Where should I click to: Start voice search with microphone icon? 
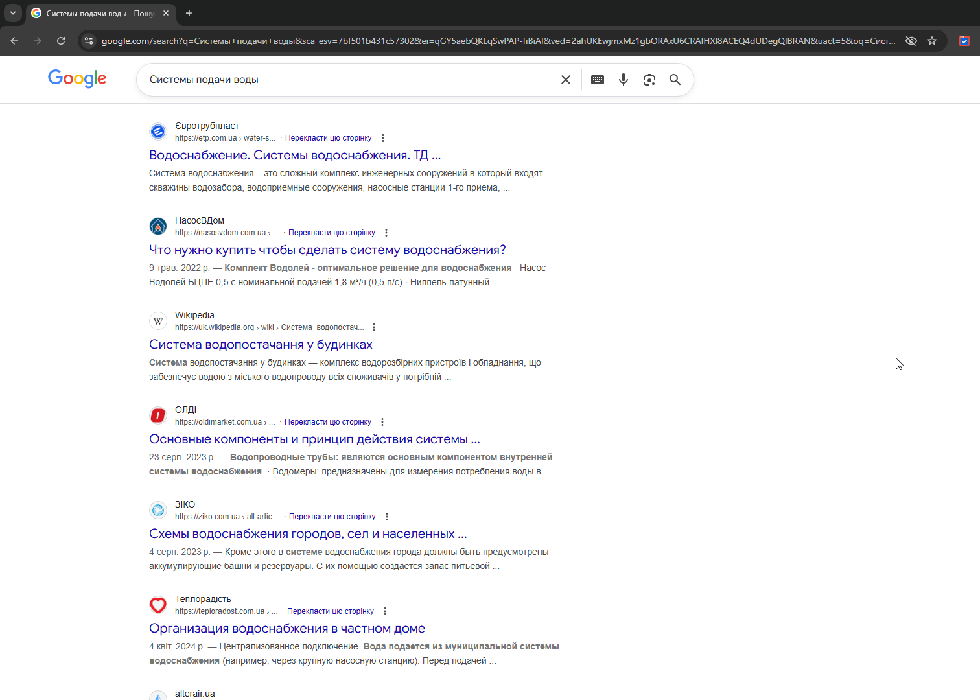click(624, 80)
